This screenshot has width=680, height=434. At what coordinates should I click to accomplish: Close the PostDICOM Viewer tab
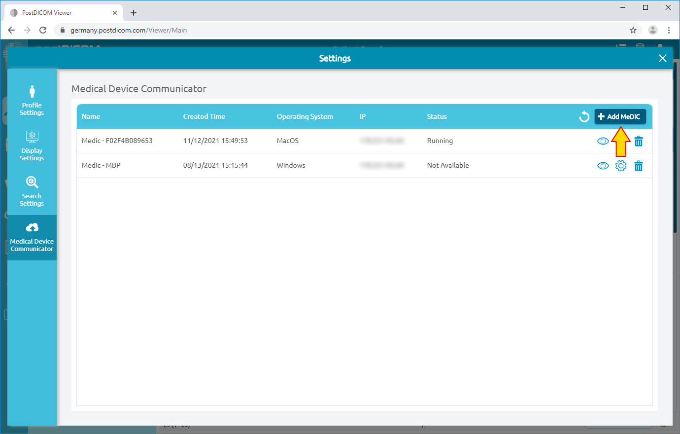coord(115,13)
